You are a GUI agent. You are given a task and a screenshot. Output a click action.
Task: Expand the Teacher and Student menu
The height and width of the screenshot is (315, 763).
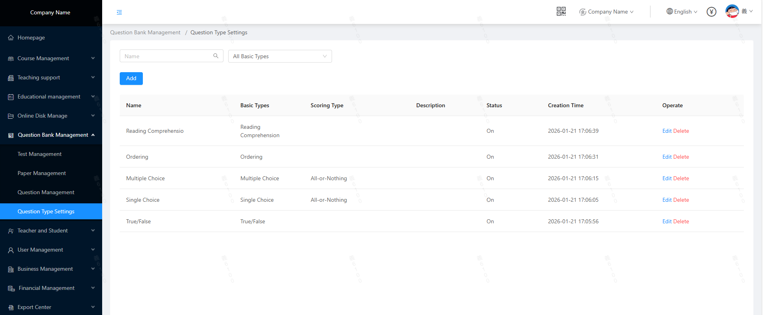(x=51, y=230)
